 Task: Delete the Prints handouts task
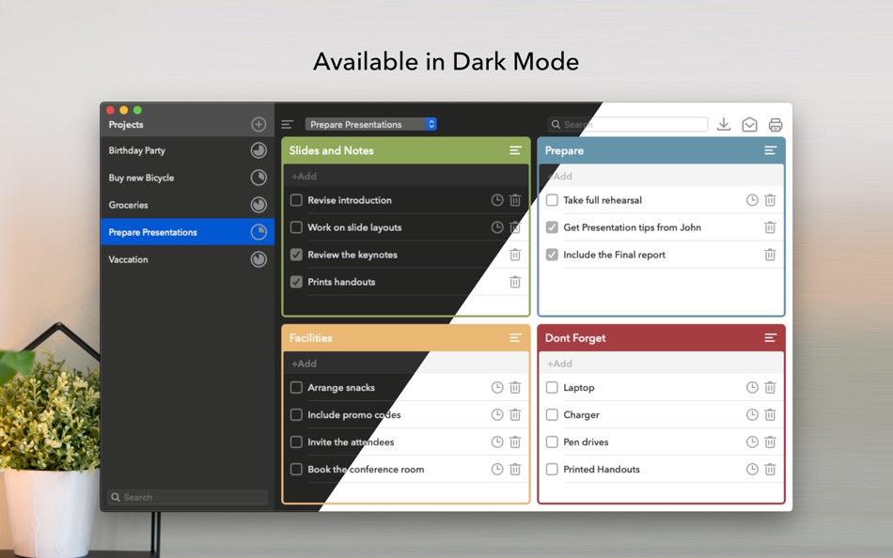515,282
